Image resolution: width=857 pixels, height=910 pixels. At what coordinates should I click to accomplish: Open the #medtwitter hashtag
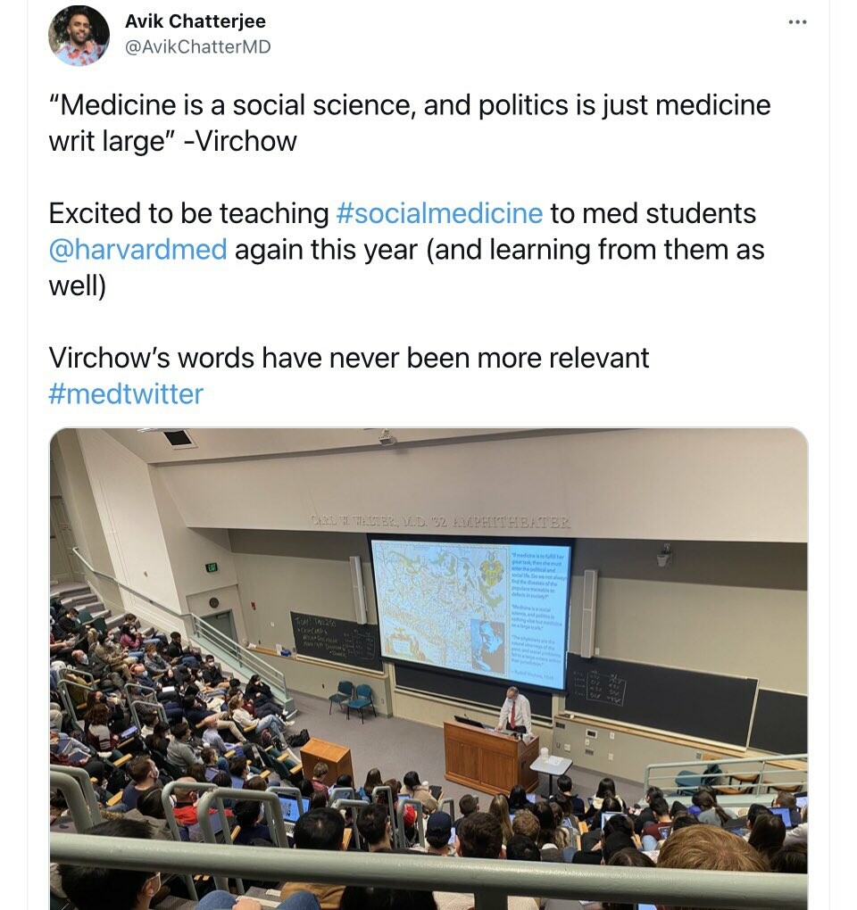click(126, 393)
